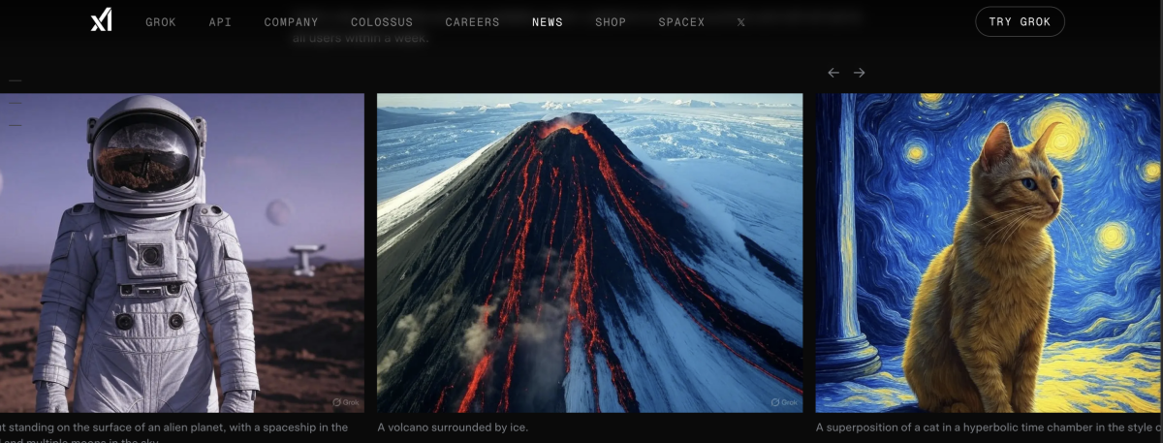Advance carousel with right arrow
This screenshot has height=443, width=1163.
coord(859,73)
